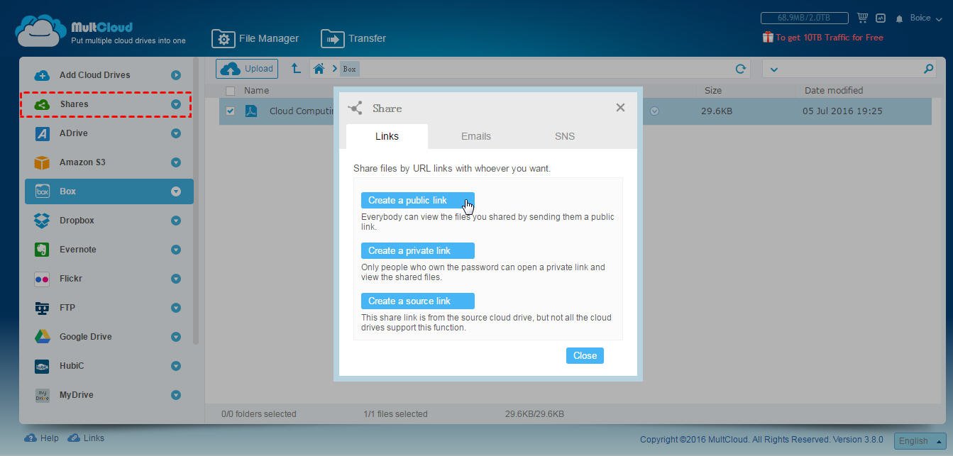Open the file row options arrow

click(654, 111)
